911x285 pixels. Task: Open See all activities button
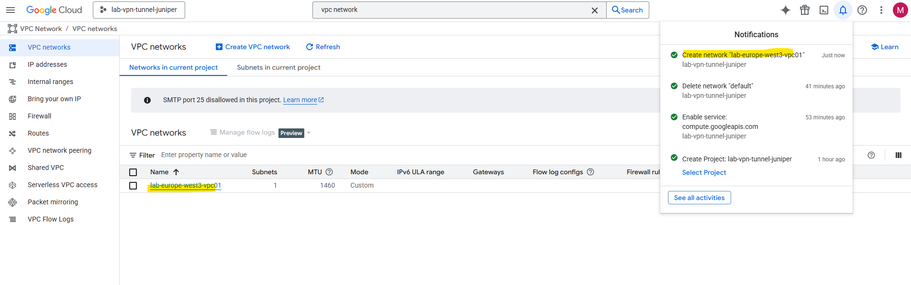[699, 198]
